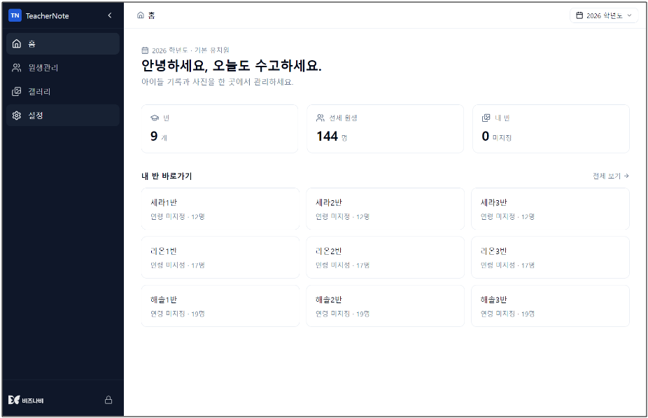Image resolution: width=648 pixels, height=418 pixels.
Task: Open the 세라3반 class card
Action: coord(551,209)
